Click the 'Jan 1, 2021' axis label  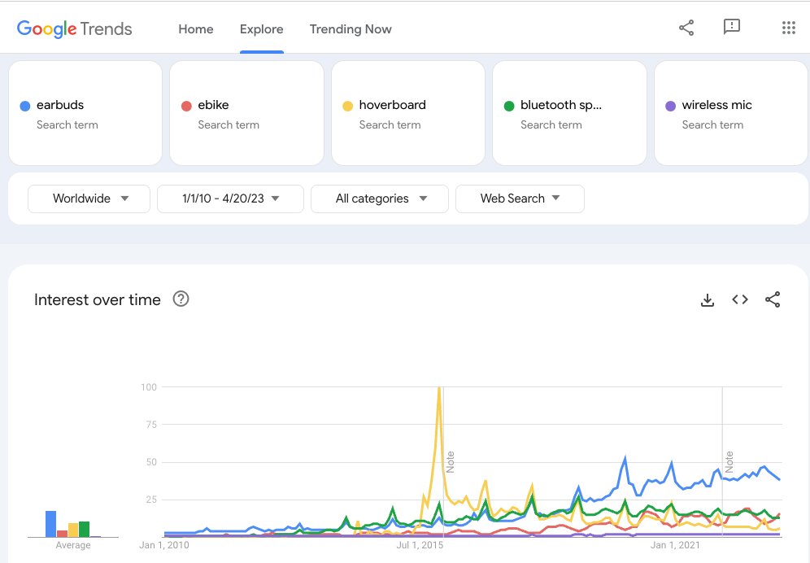(675, 545)
